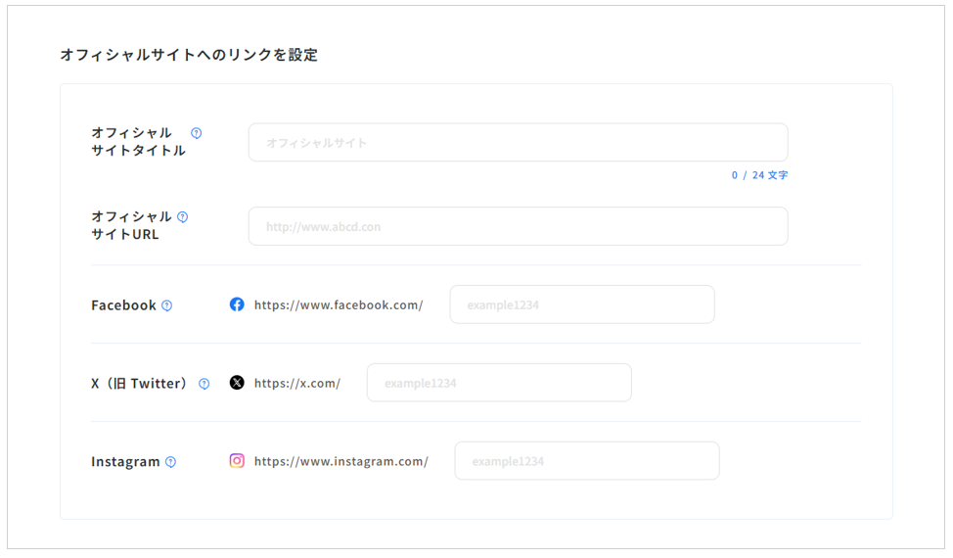This screenshot has width=953, height=558.
Task: Click the black X logo icon
Action: tap(237, 383)
